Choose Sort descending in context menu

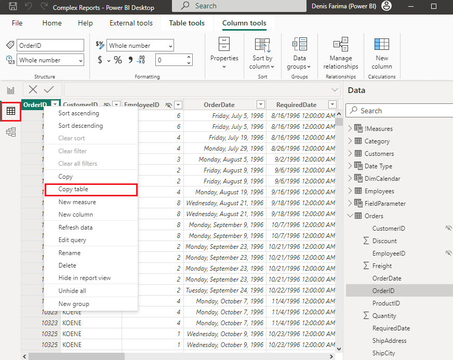pyautogui.click(x=81, y=126)
